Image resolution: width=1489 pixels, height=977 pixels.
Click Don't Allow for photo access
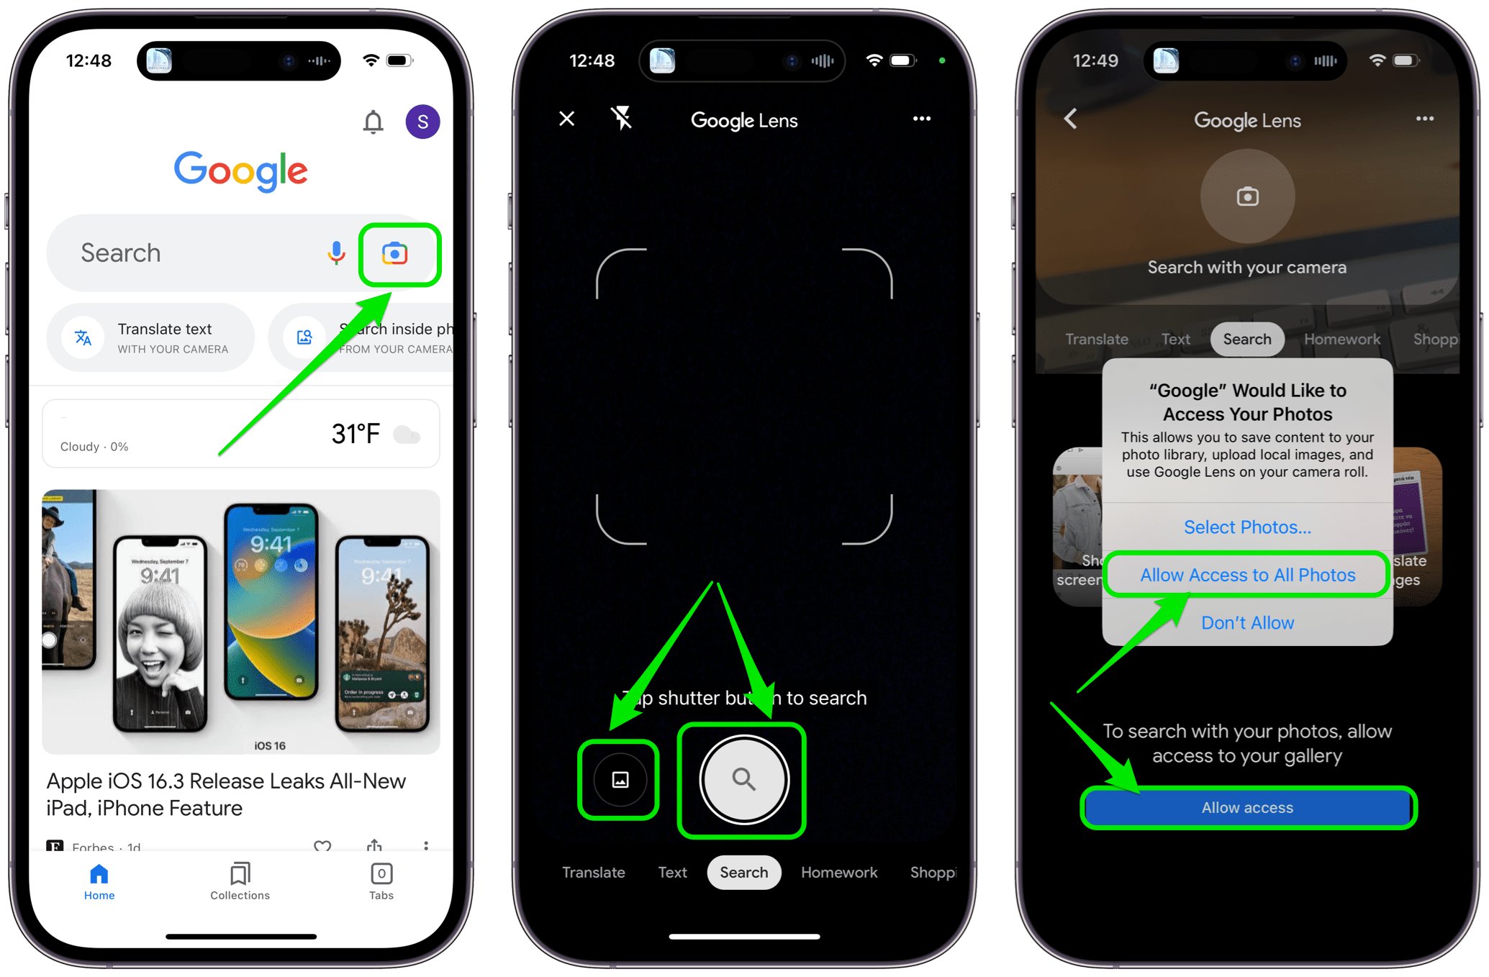[x=1247, y=622]
